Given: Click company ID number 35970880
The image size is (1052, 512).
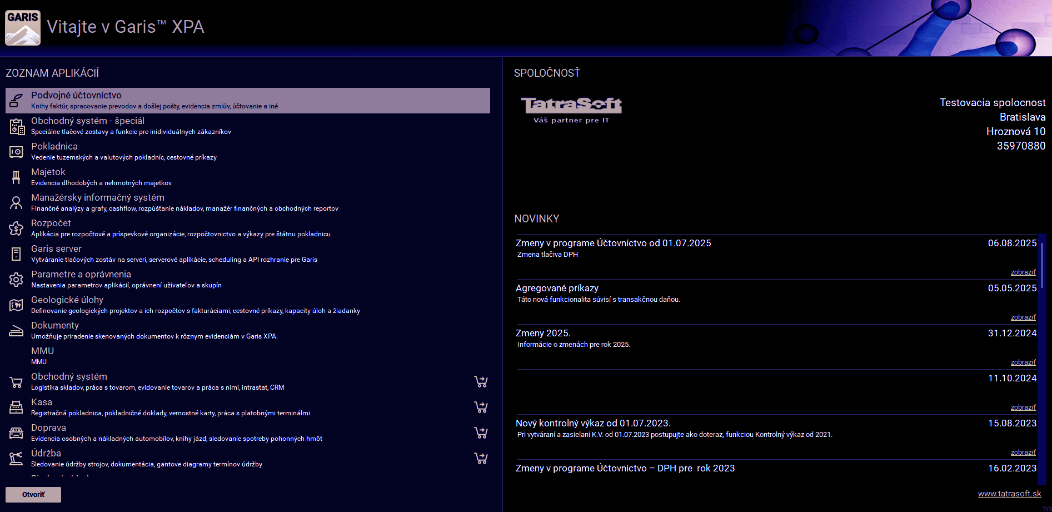Looking at the screenshot, I should [1021, 146].
